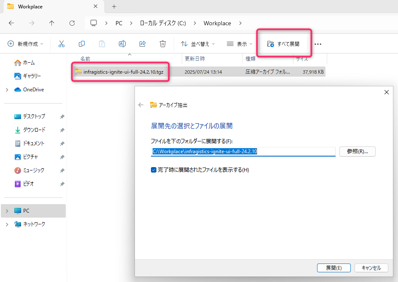Screen dimensions: 398x282
Task: Click the Cut scissors icon
Action: coord(62,44)
